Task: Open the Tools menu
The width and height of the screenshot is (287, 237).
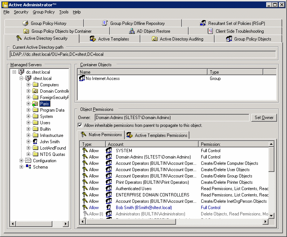Action: [x=64, y=12]
